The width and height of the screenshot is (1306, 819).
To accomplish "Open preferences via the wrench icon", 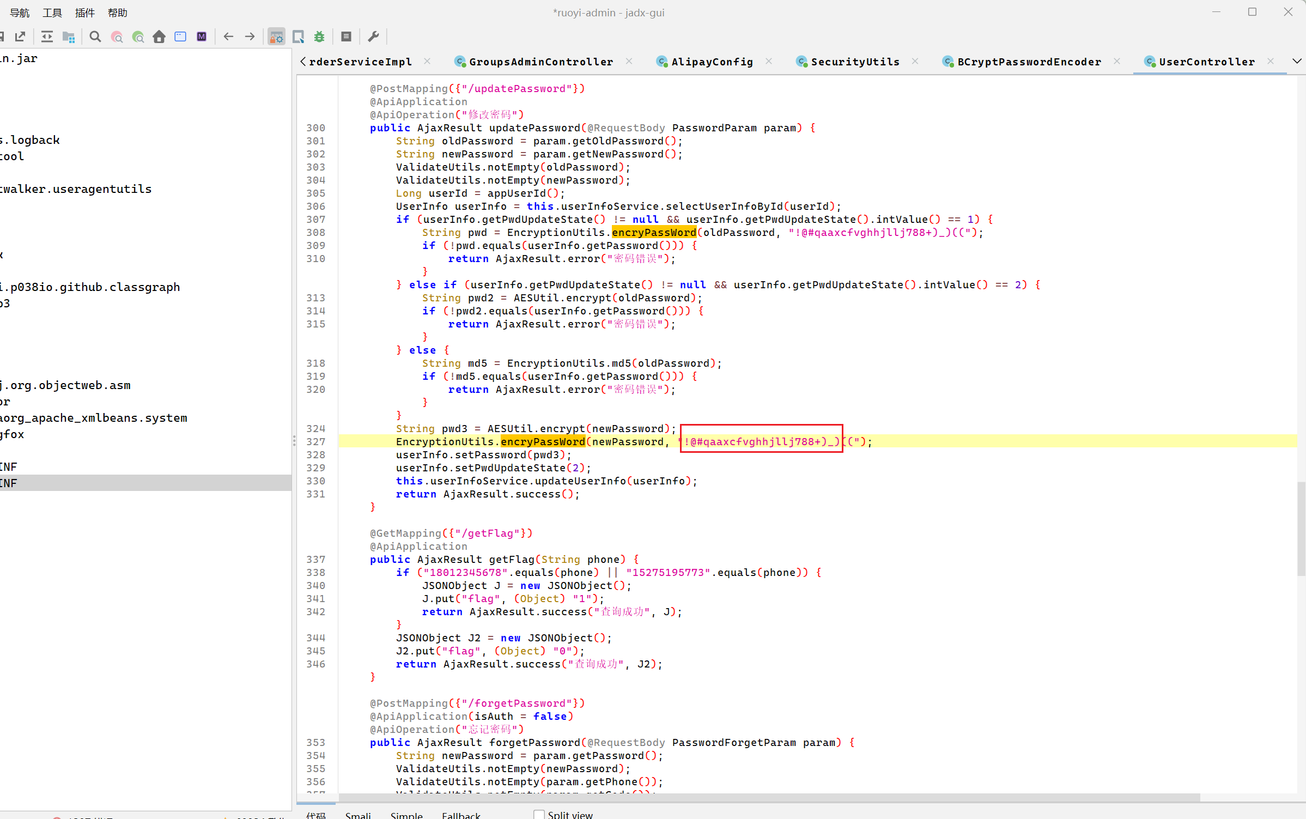I will point(373,37).
